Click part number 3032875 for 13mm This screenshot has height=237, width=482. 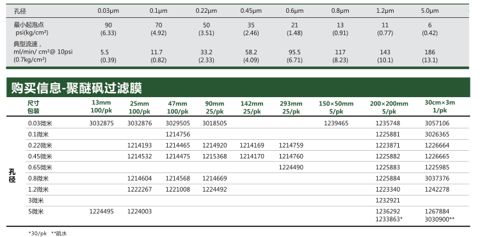(101, 123)
